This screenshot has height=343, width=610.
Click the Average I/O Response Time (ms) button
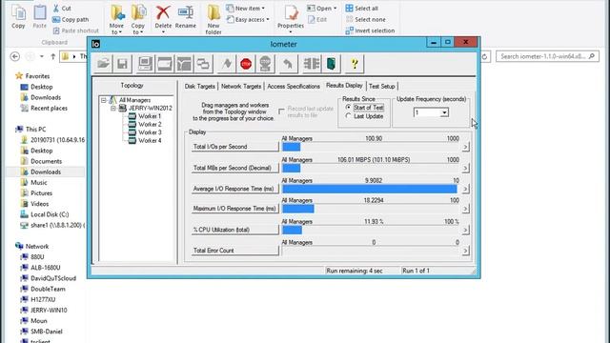point(235,189)
